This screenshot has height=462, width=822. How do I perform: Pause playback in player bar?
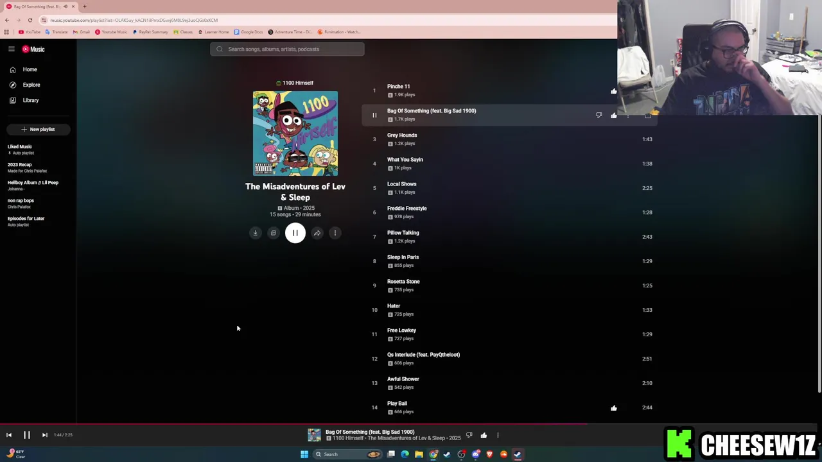point(27,435)
